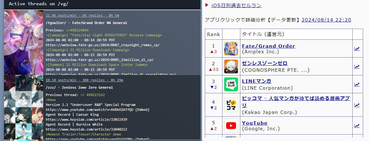
Task: Open the YouTube app icon
Action: [x=231, y=126]
